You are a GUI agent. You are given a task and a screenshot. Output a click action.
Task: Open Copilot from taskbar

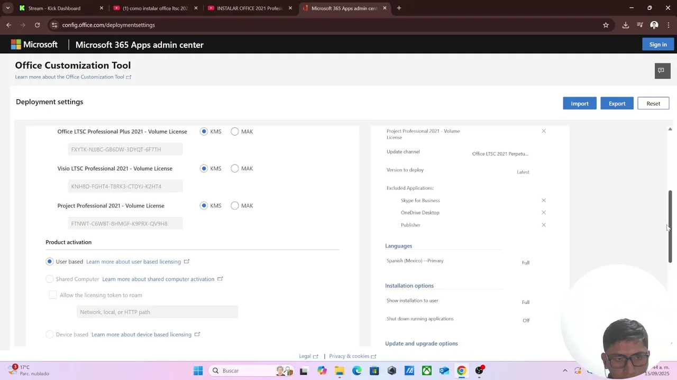[x=322, y=370]
